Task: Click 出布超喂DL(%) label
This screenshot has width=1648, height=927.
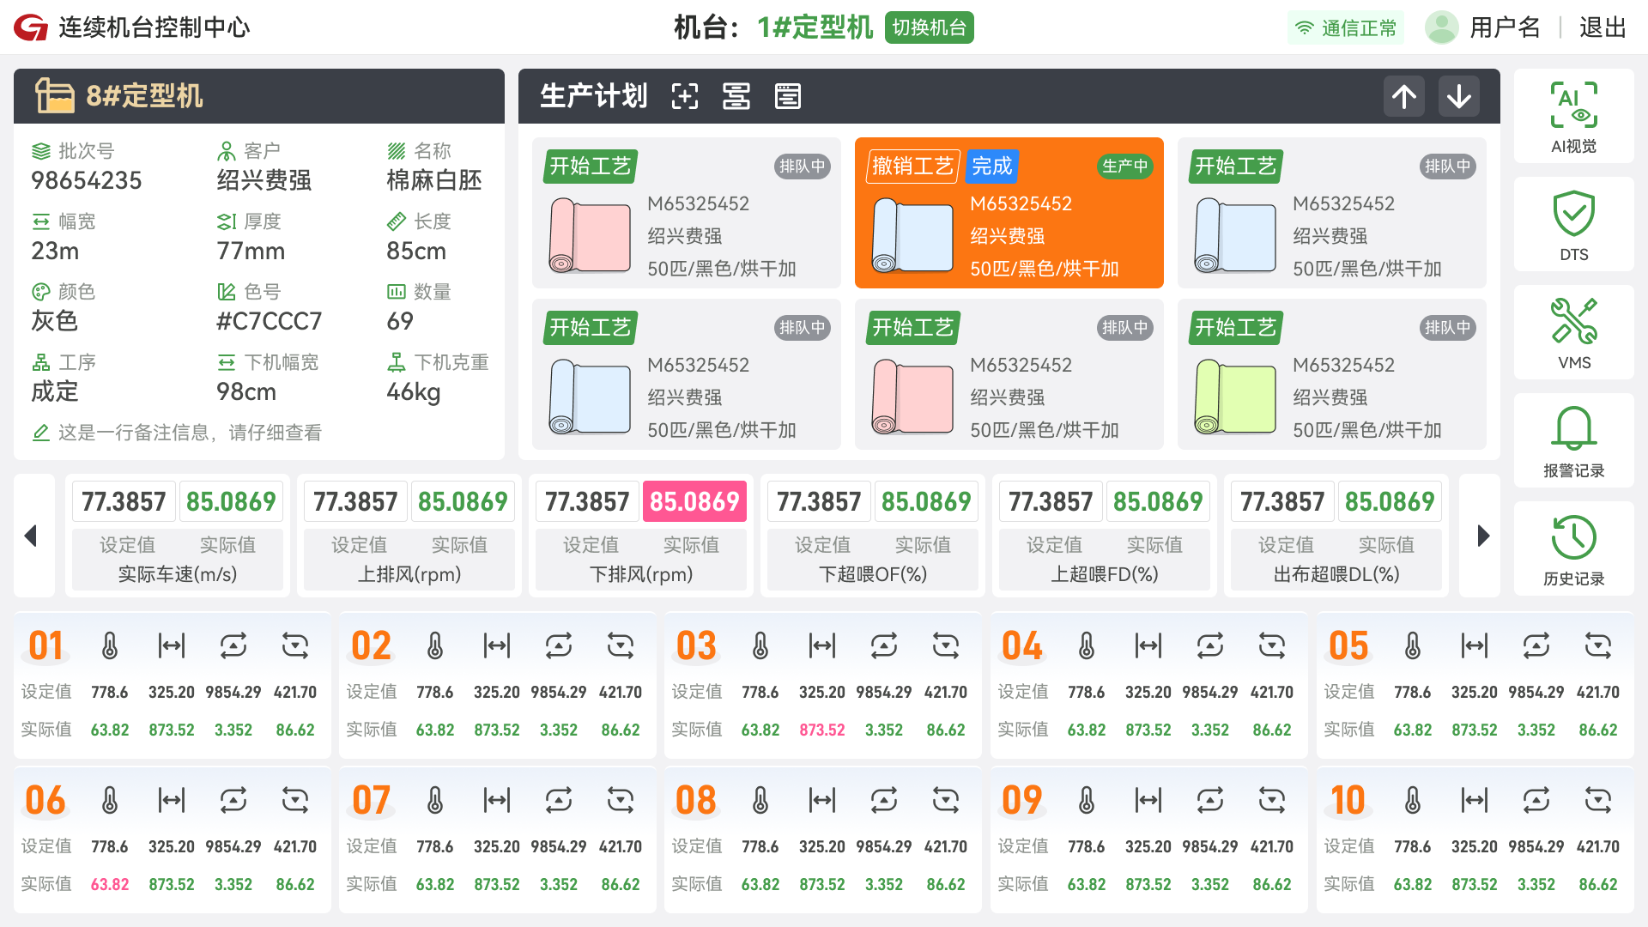Action: coord(1336,574)
